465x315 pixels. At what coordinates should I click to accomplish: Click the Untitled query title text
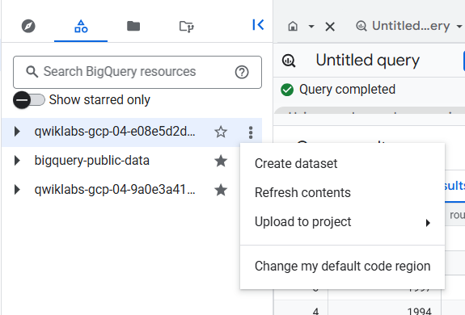(368, 61)
